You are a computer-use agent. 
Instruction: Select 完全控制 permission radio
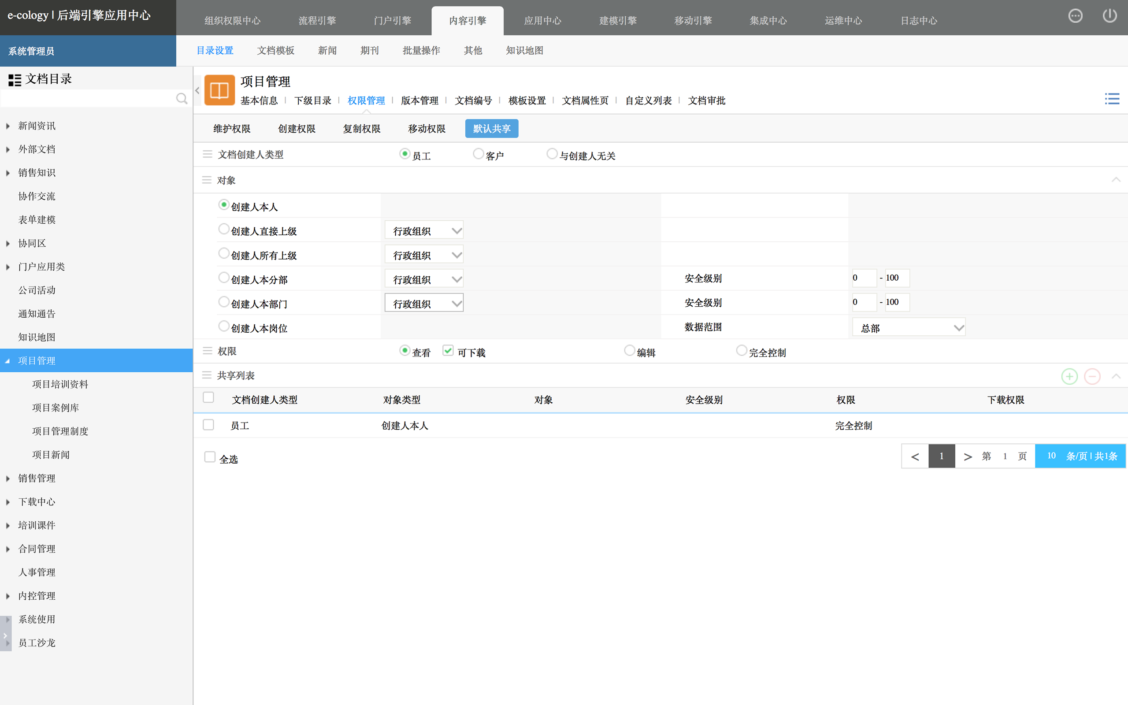[741, 350]
